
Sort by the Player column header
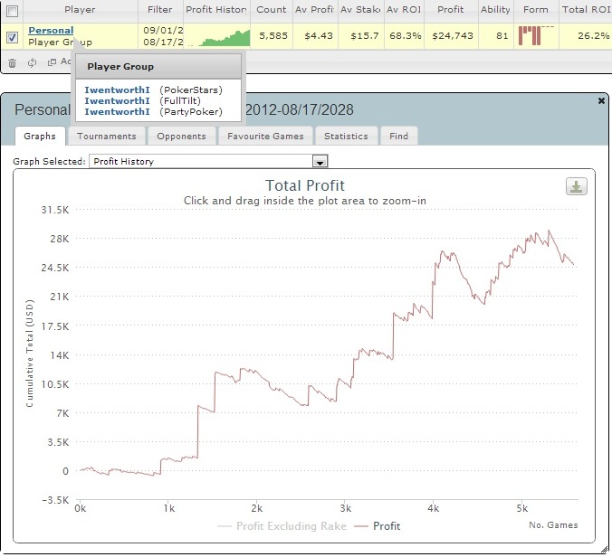pyautogui.click(x=80, y=10)
